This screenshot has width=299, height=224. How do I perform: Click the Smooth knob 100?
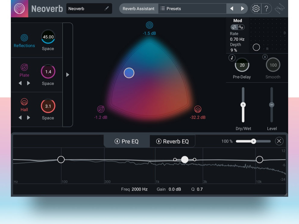273,65
